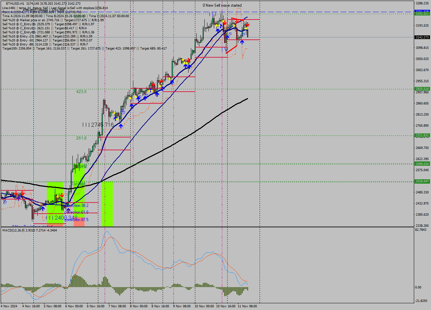Click 'Sell %20 @ Market price' line
The width and height of the screenshot is (431, 310).
(53, 20)
